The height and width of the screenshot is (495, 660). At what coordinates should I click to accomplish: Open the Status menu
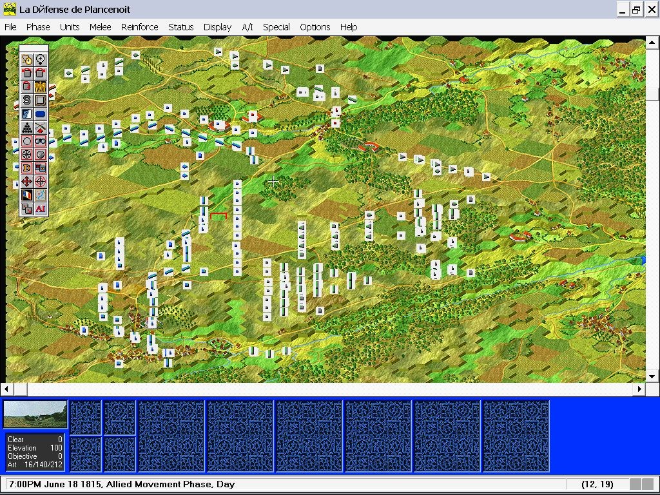[x=181, y=27]
